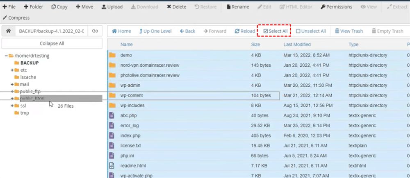Expand the mail folder in tree
Screen dimensions: 410x178
pos(12,84)
